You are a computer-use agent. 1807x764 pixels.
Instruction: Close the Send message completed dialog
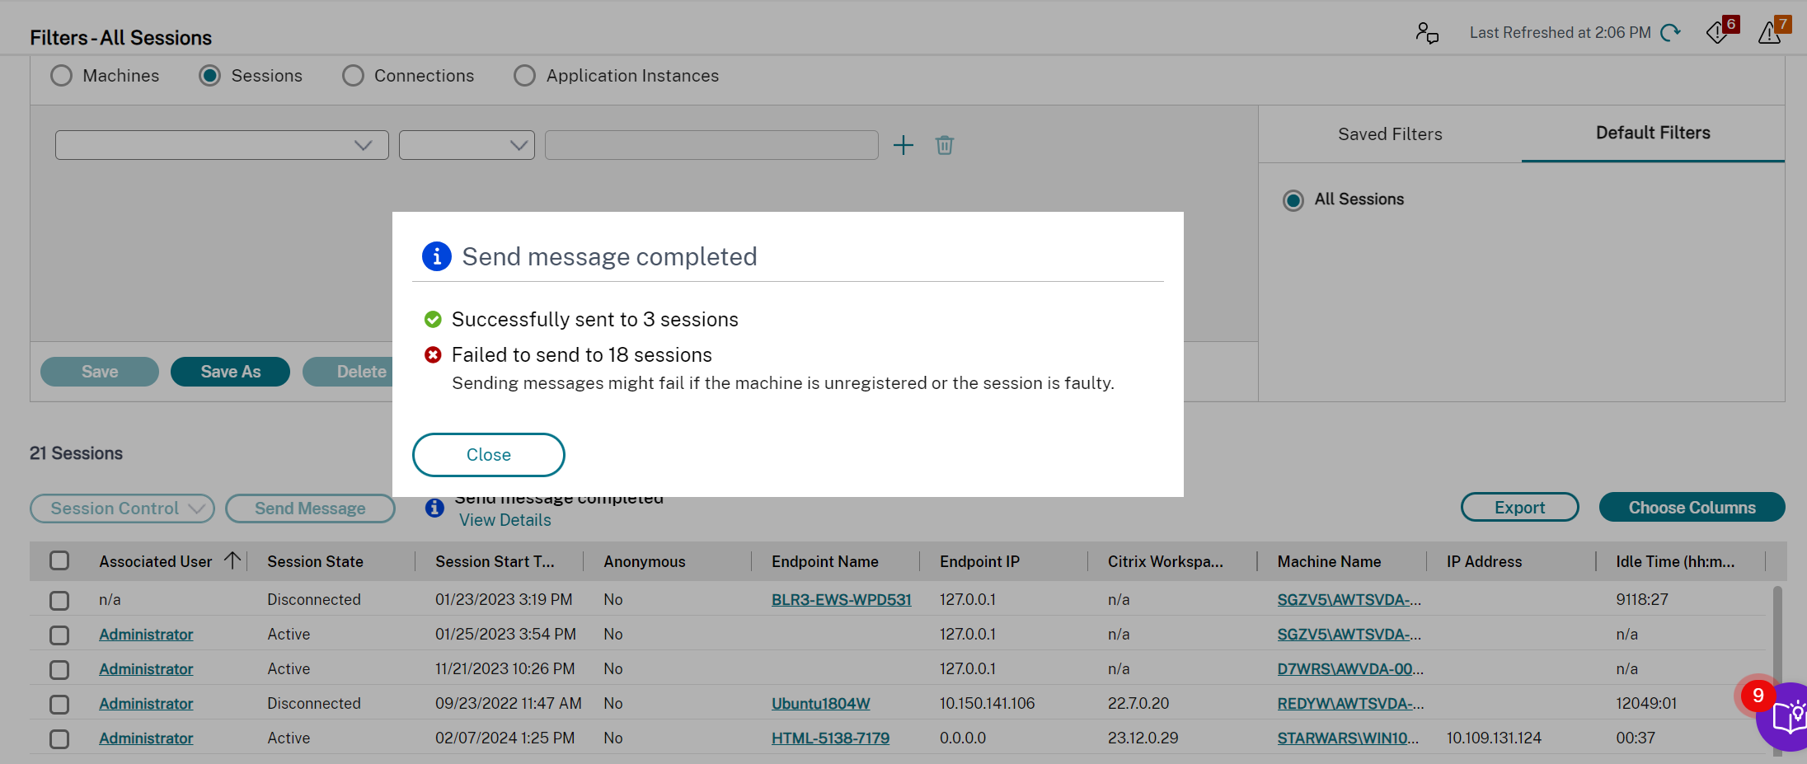[488, 455]
